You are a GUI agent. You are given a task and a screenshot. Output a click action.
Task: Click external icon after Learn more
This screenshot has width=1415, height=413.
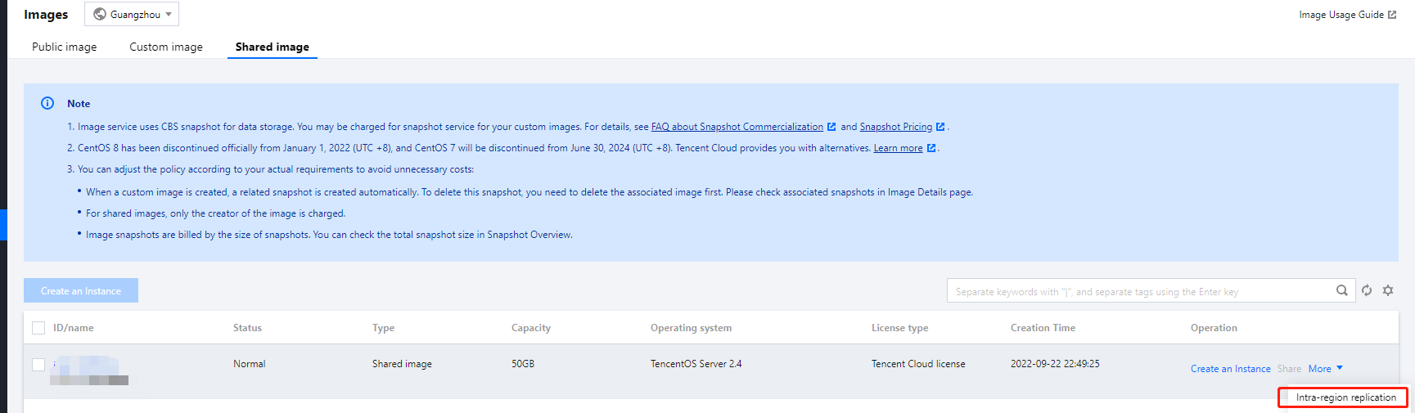coord(931,148)
